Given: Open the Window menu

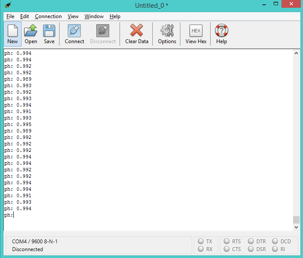Looking at the screenshot, I should coord(94,16).
